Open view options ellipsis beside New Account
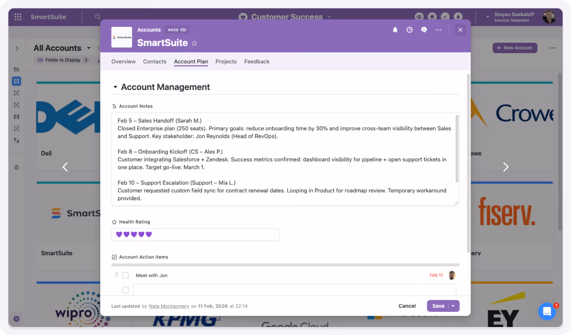Image resolution: width=571 pixels, height=335 pixels. 552,48
